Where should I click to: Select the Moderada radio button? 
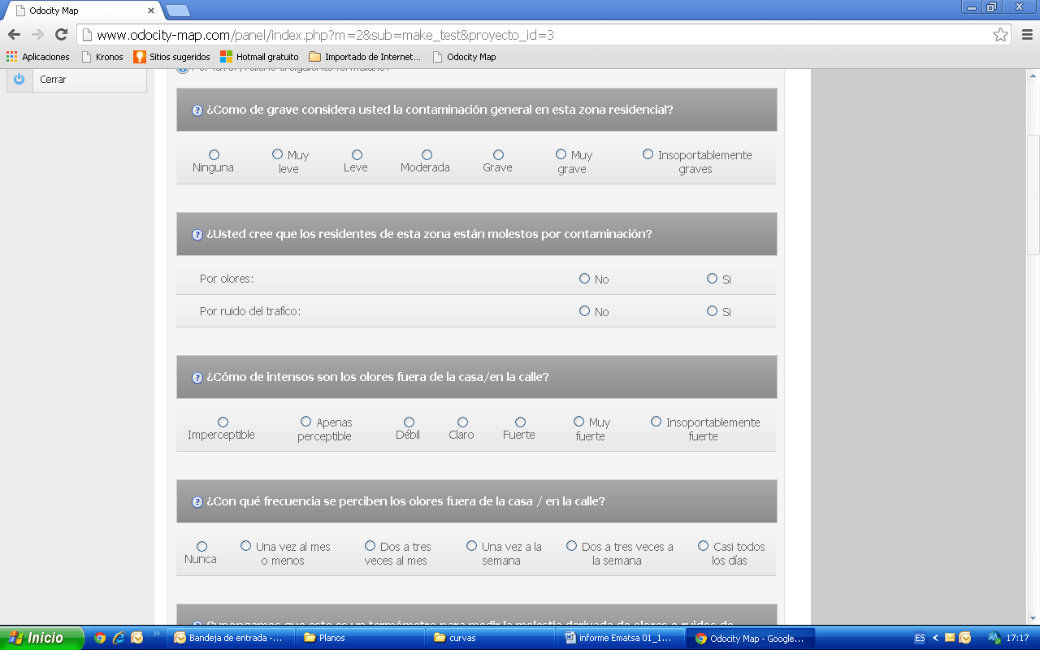click(427, 155)
